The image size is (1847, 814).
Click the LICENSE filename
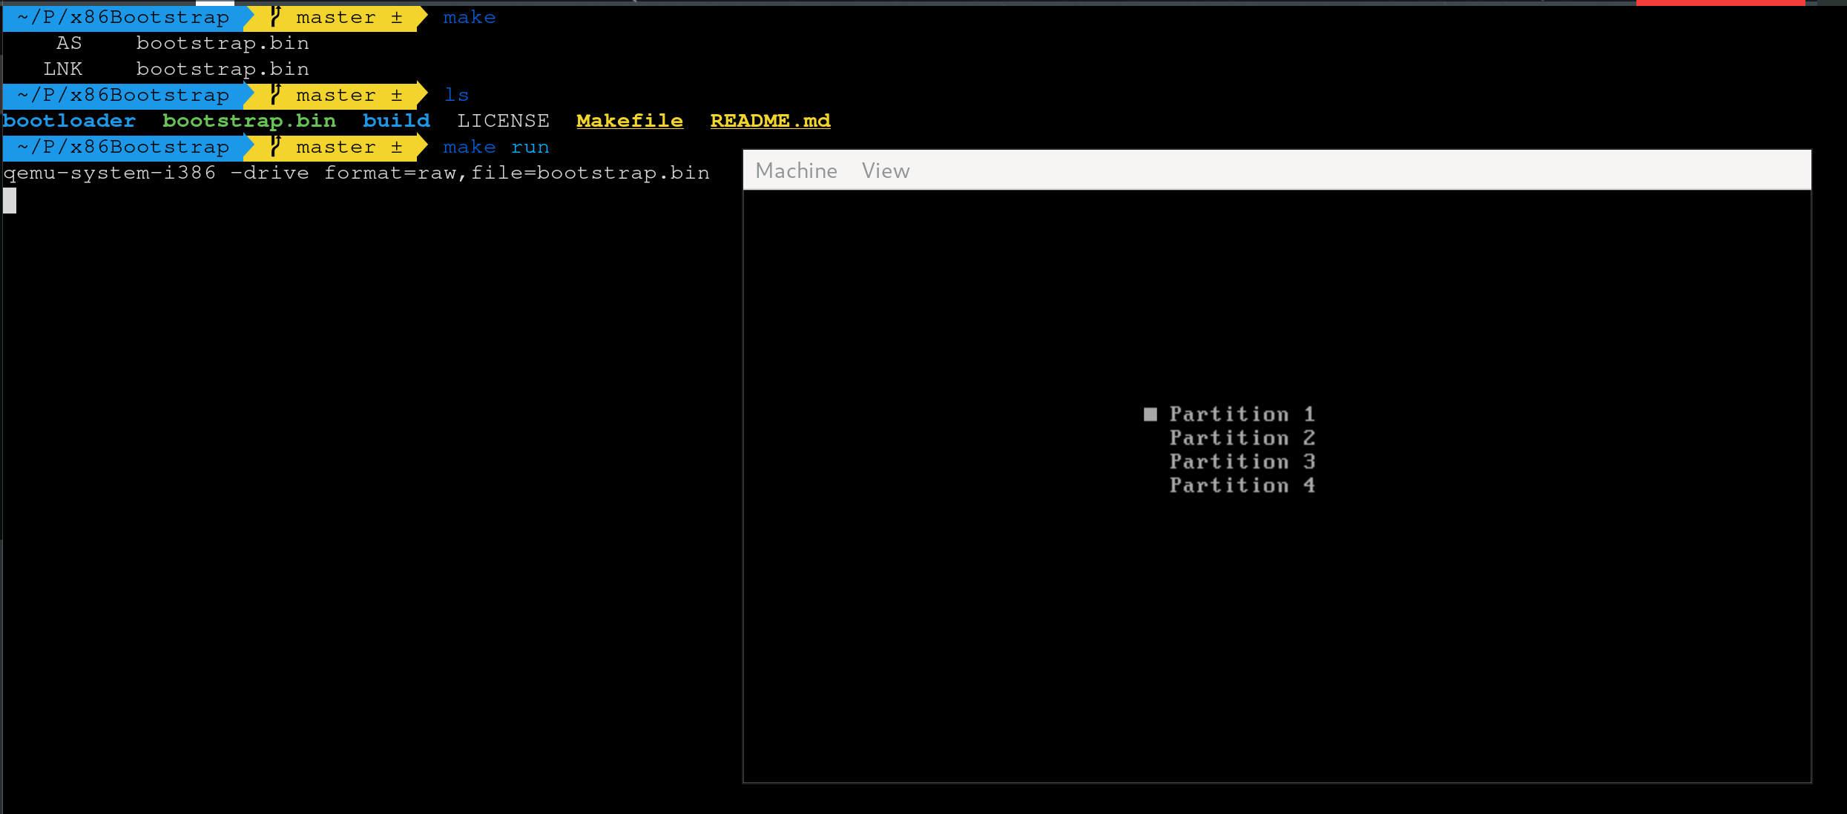pos(503,121)
